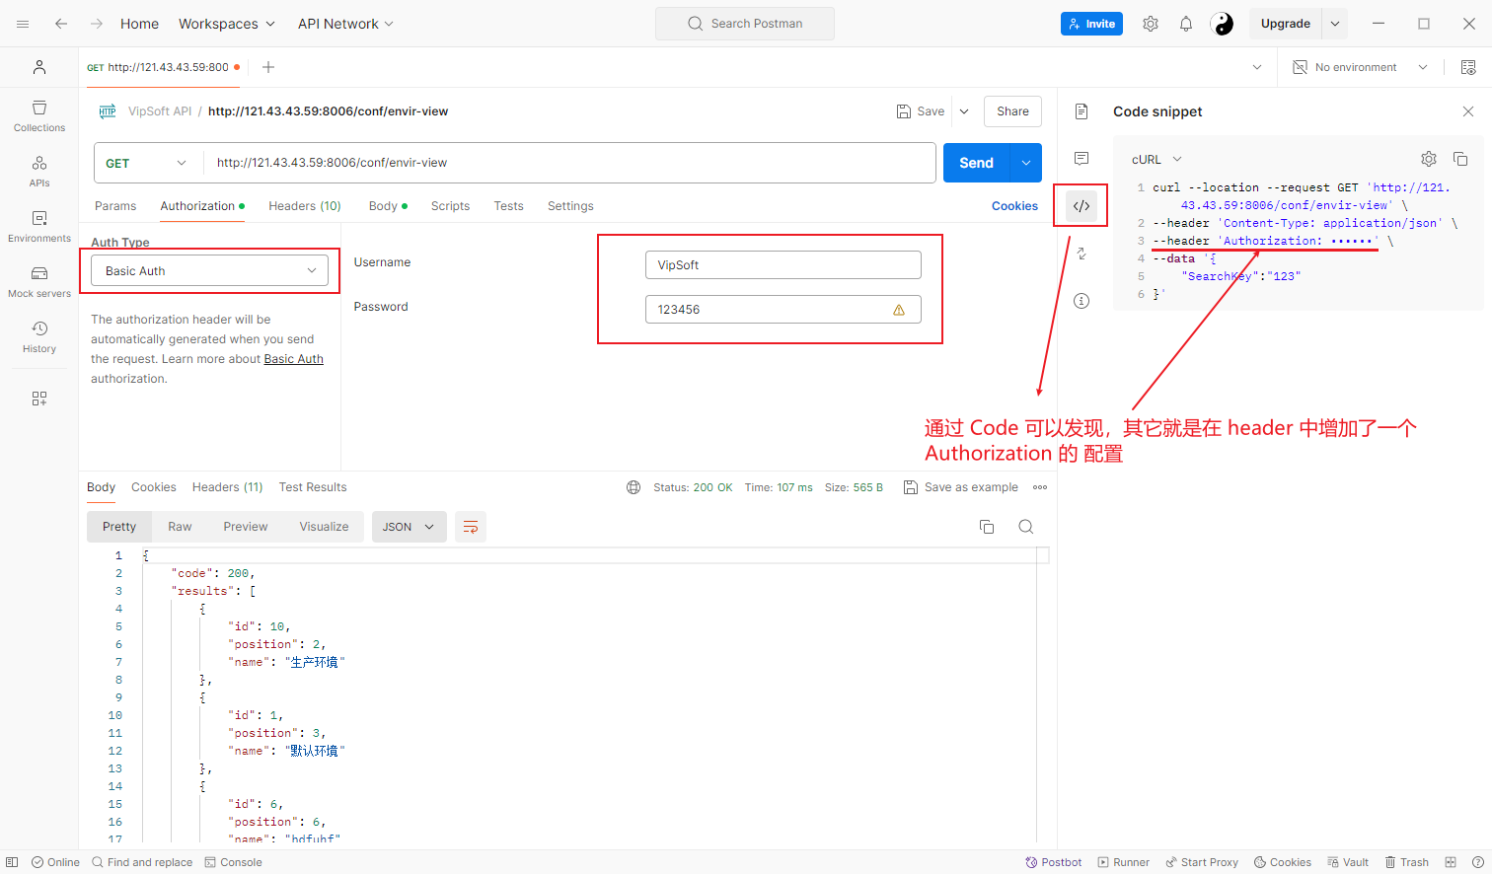Open the user avatar menu
Viewport: 1492px width, 874px height.
1222,24
